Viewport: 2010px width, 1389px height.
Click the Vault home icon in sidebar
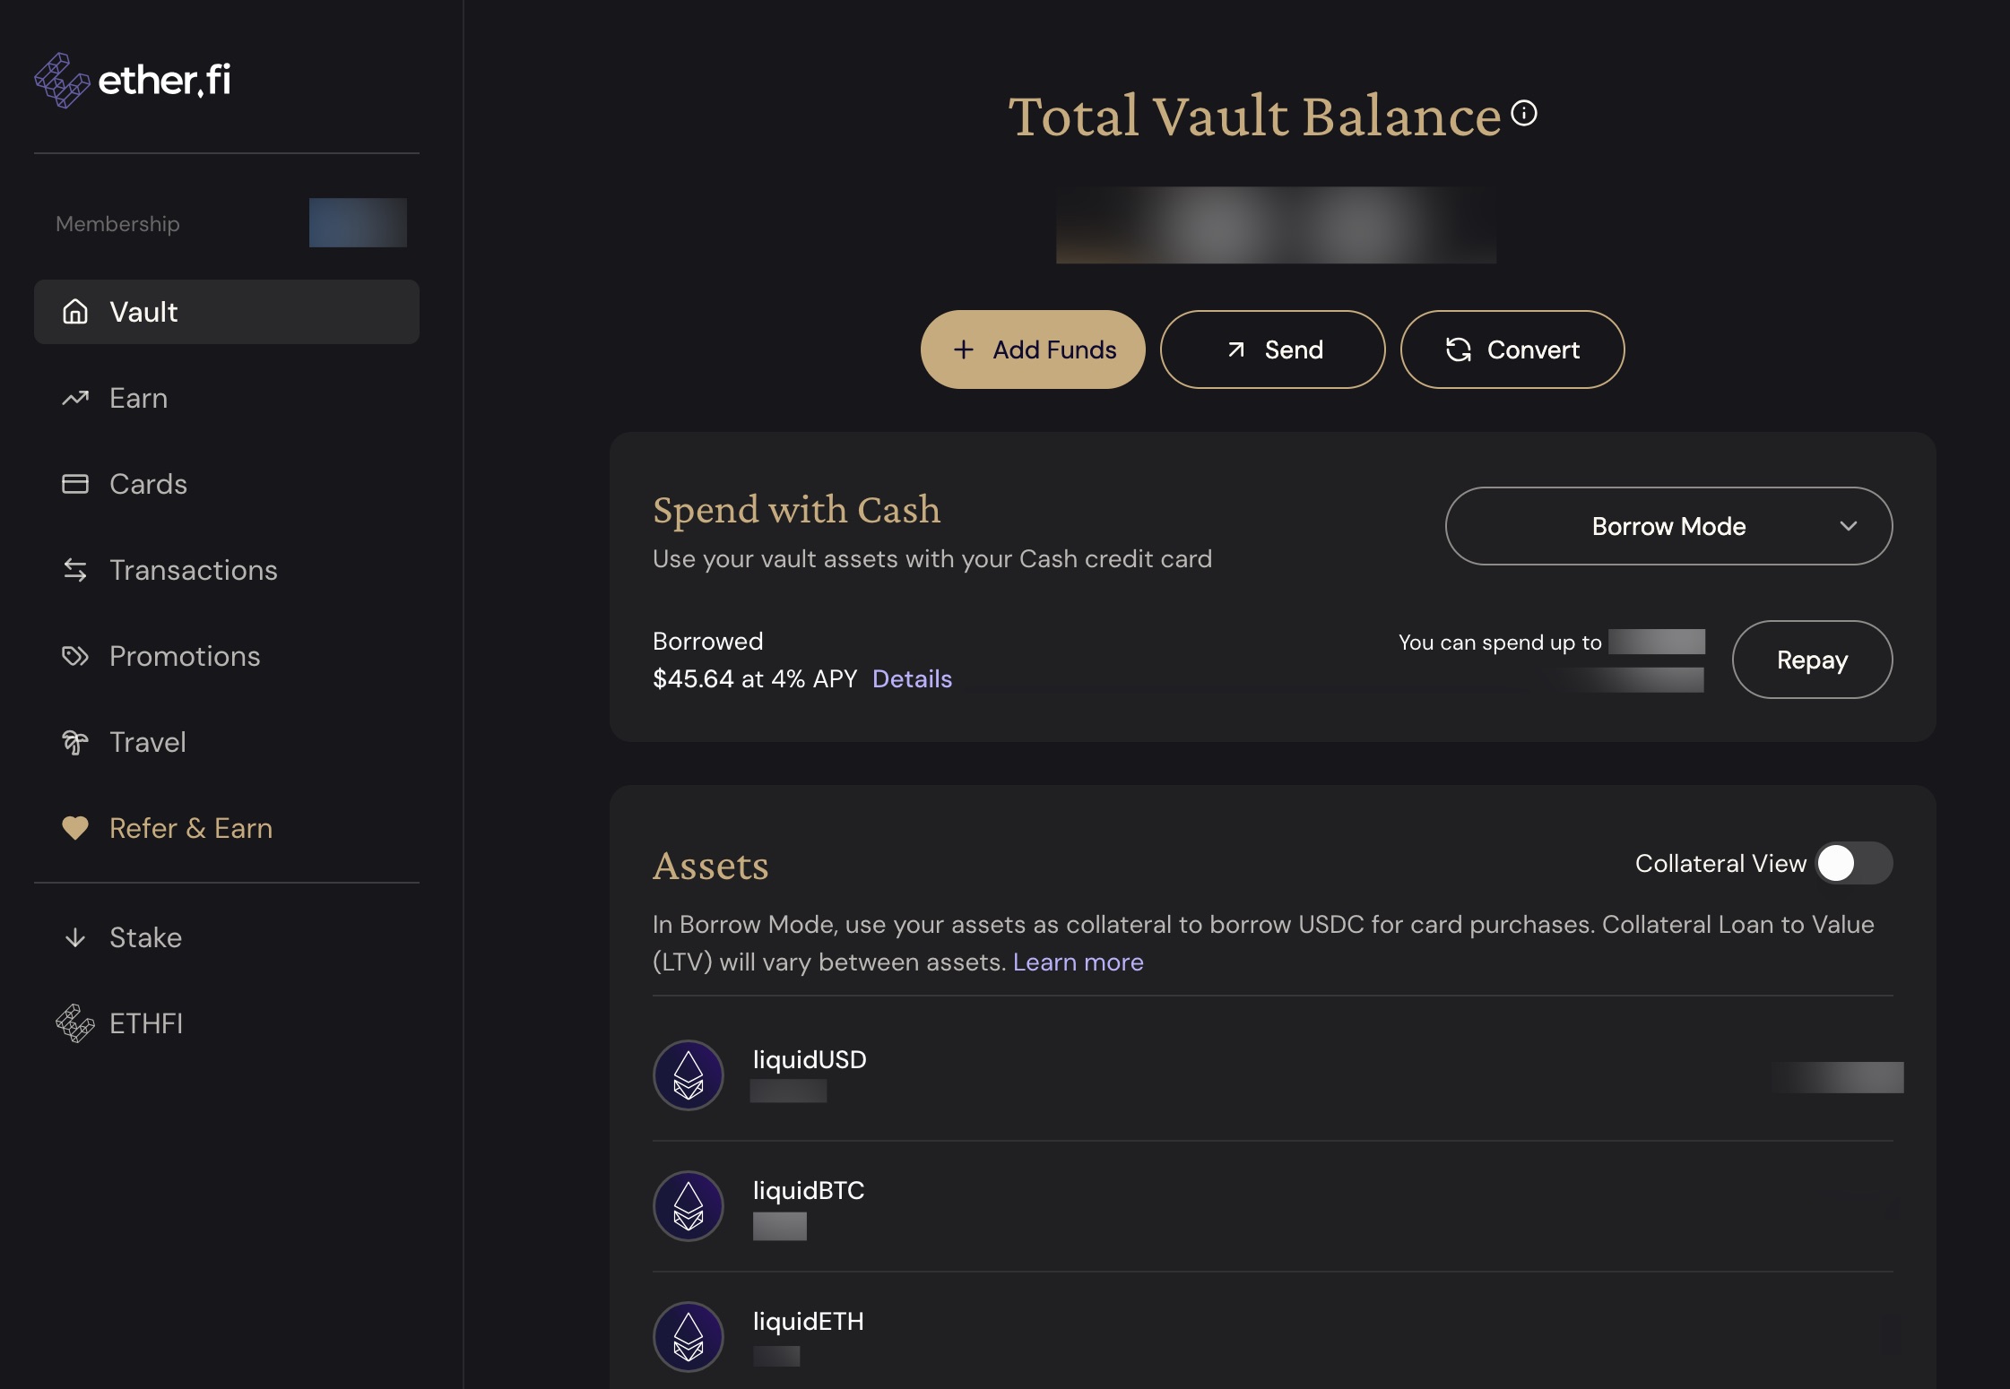[x=75, y=312]
